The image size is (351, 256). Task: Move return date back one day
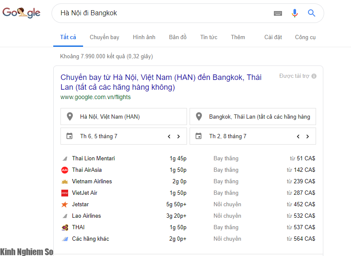[x=298, y=136]
